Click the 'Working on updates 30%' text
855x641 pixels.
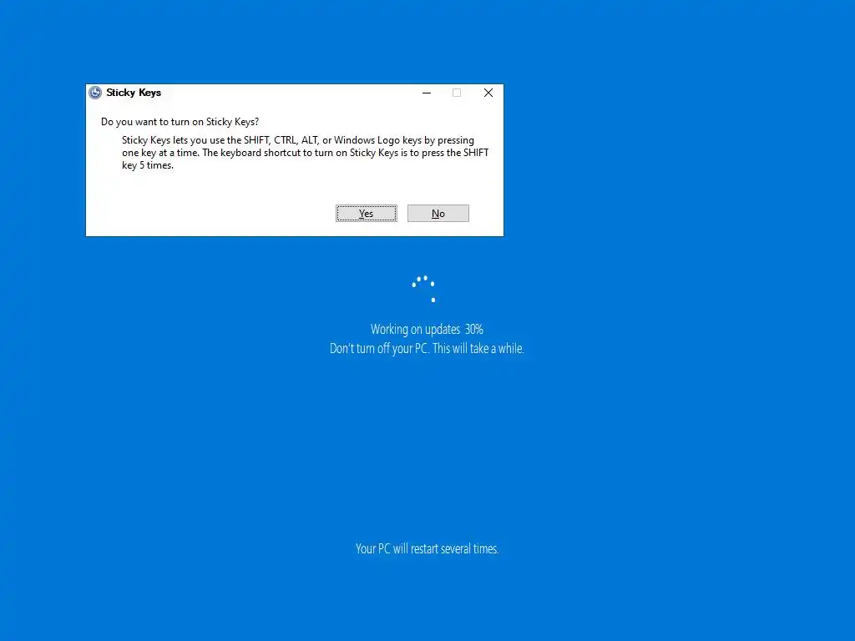coord(427,329)
